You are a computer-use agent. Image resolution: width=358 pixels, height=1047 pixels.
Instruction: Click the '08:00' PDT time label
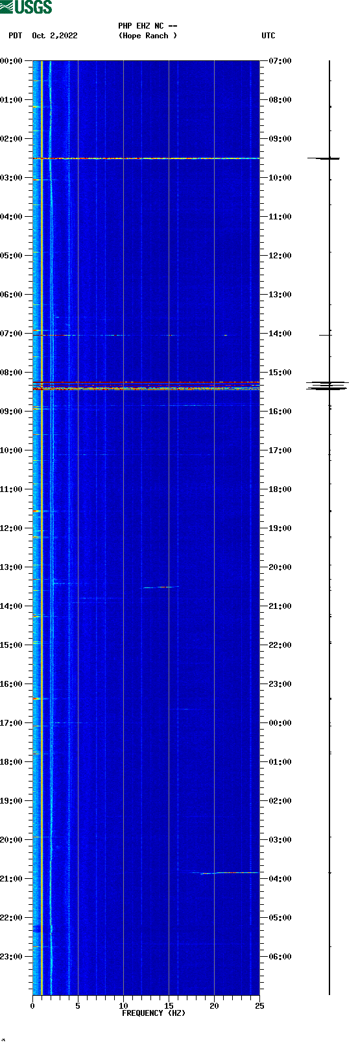pos(12,373)
